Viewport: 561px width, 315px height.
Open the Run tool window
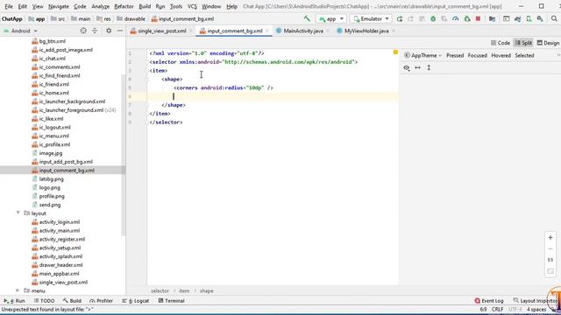click(15, 301)
